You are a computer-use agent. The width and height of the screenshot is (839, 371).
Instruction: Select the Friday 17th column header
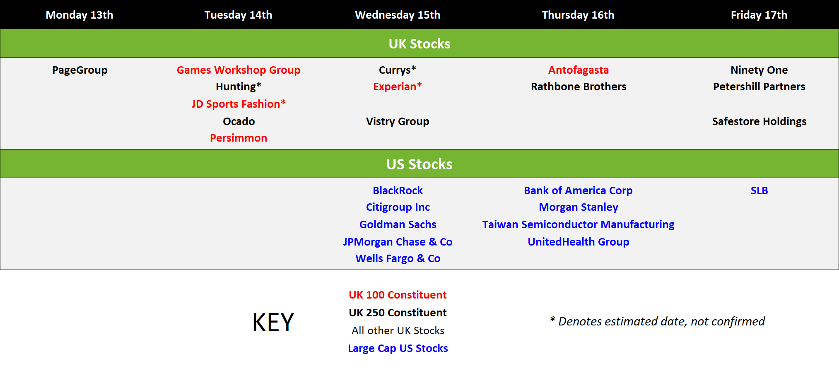click(759, 15)
